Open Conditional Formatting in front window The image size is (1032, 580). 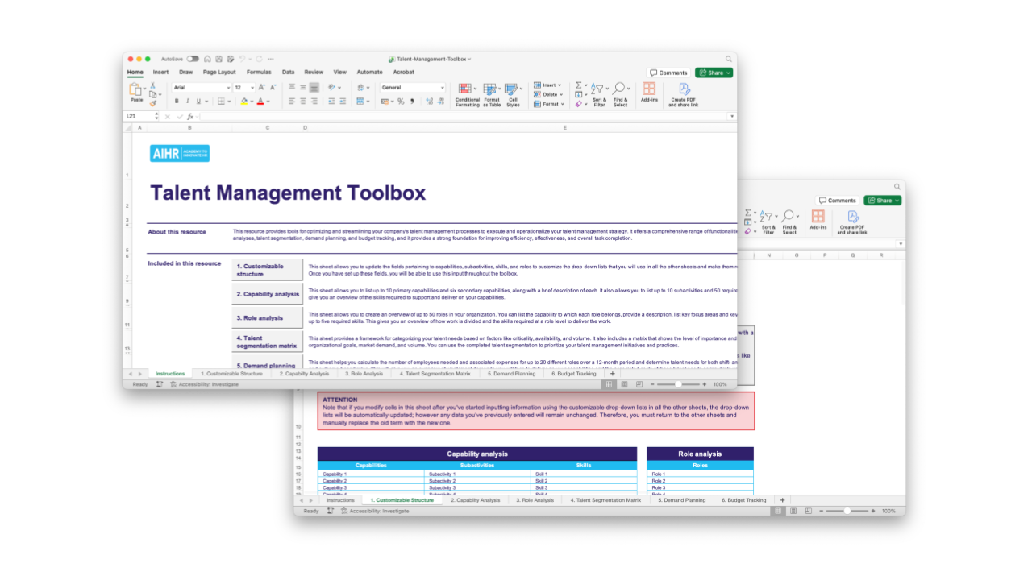(x=467, y=94)
